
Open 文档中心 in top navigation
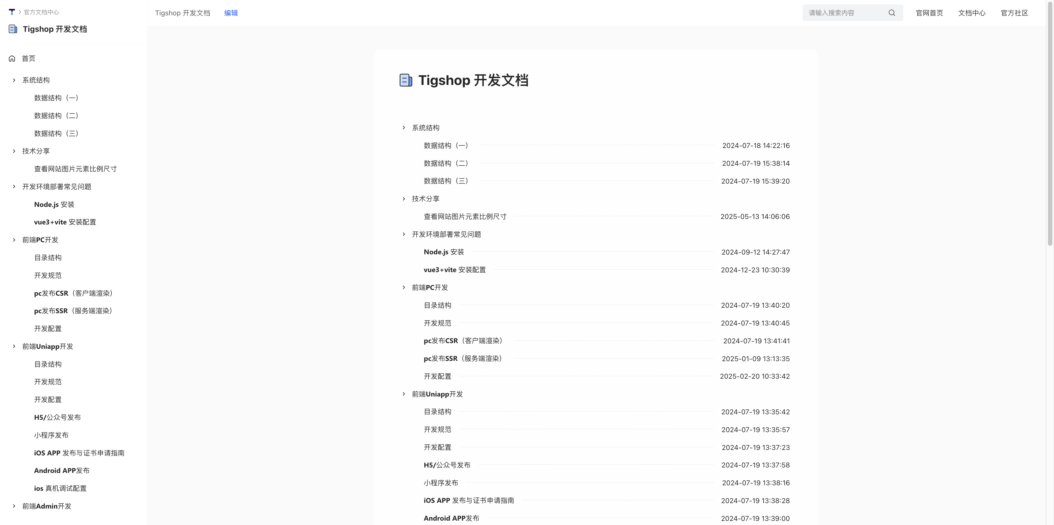[972, 13]
